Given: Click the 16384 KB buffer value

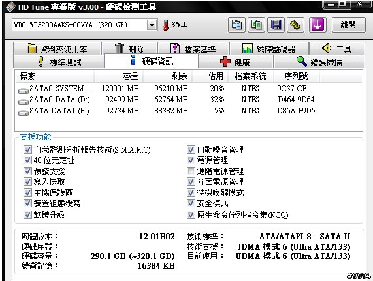Looking at the screenshot, I should pyautogui.click(x=156, y=266).
